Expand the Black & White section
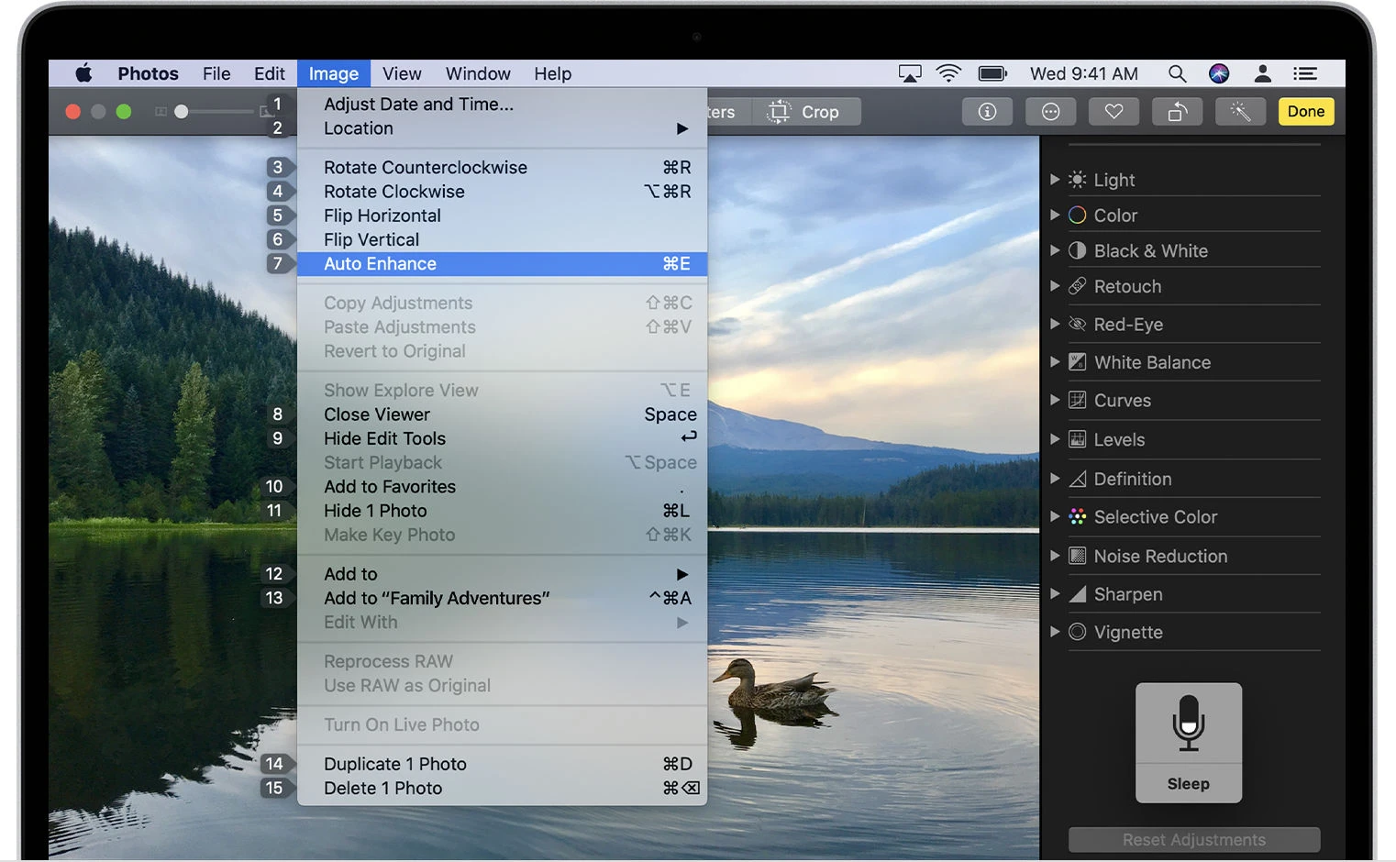This screenshot has height=862, width=1396. click(x=1055, y=250)
